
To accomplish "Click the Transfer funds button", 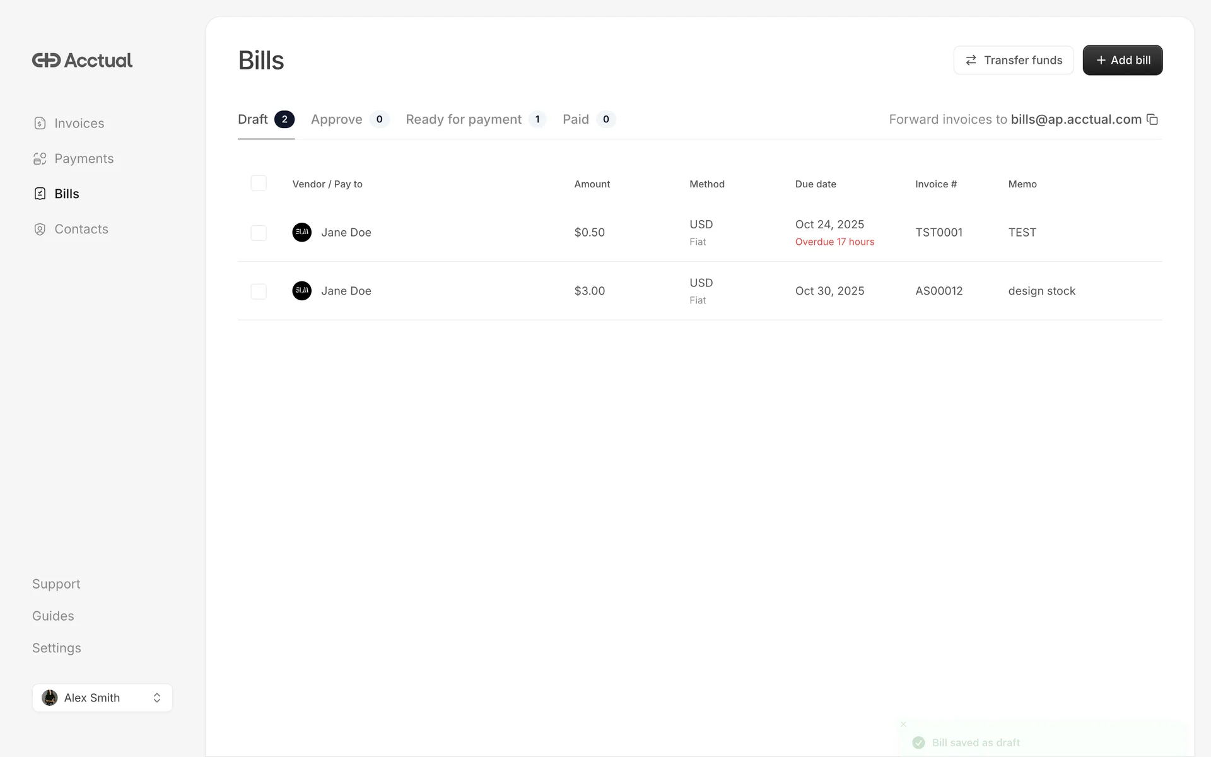I will [x=1013, y=60].
